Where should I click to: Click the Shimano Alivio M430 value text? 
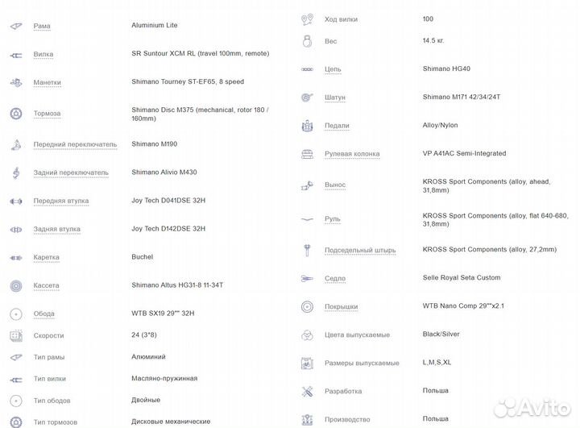[x=164, y=172]
